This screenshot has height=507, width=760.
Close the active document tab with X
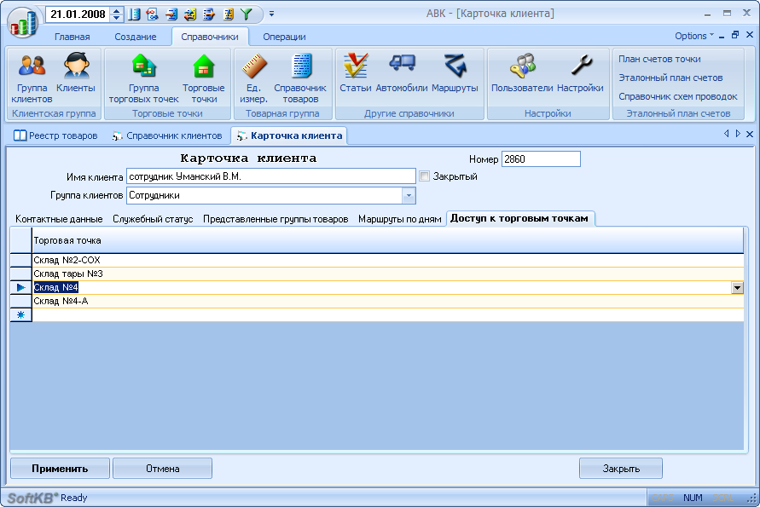pos(749,134)
